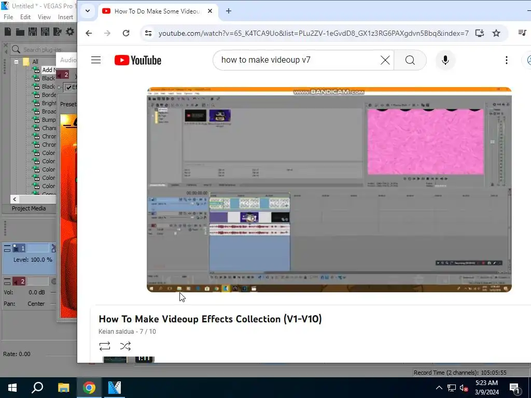Open VEGAS File menu
Screen dimensions: 531x398
point(8,17)
